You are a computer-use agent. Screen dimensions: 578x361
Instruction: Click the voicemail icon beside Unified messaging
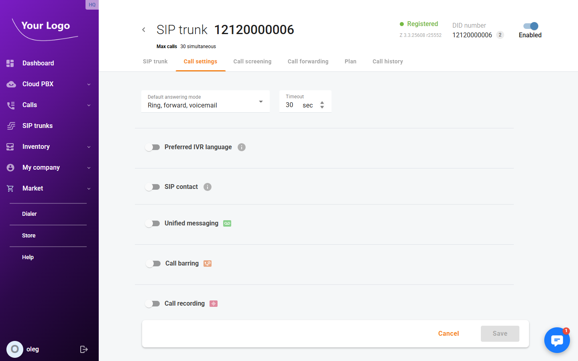[227, 223]
